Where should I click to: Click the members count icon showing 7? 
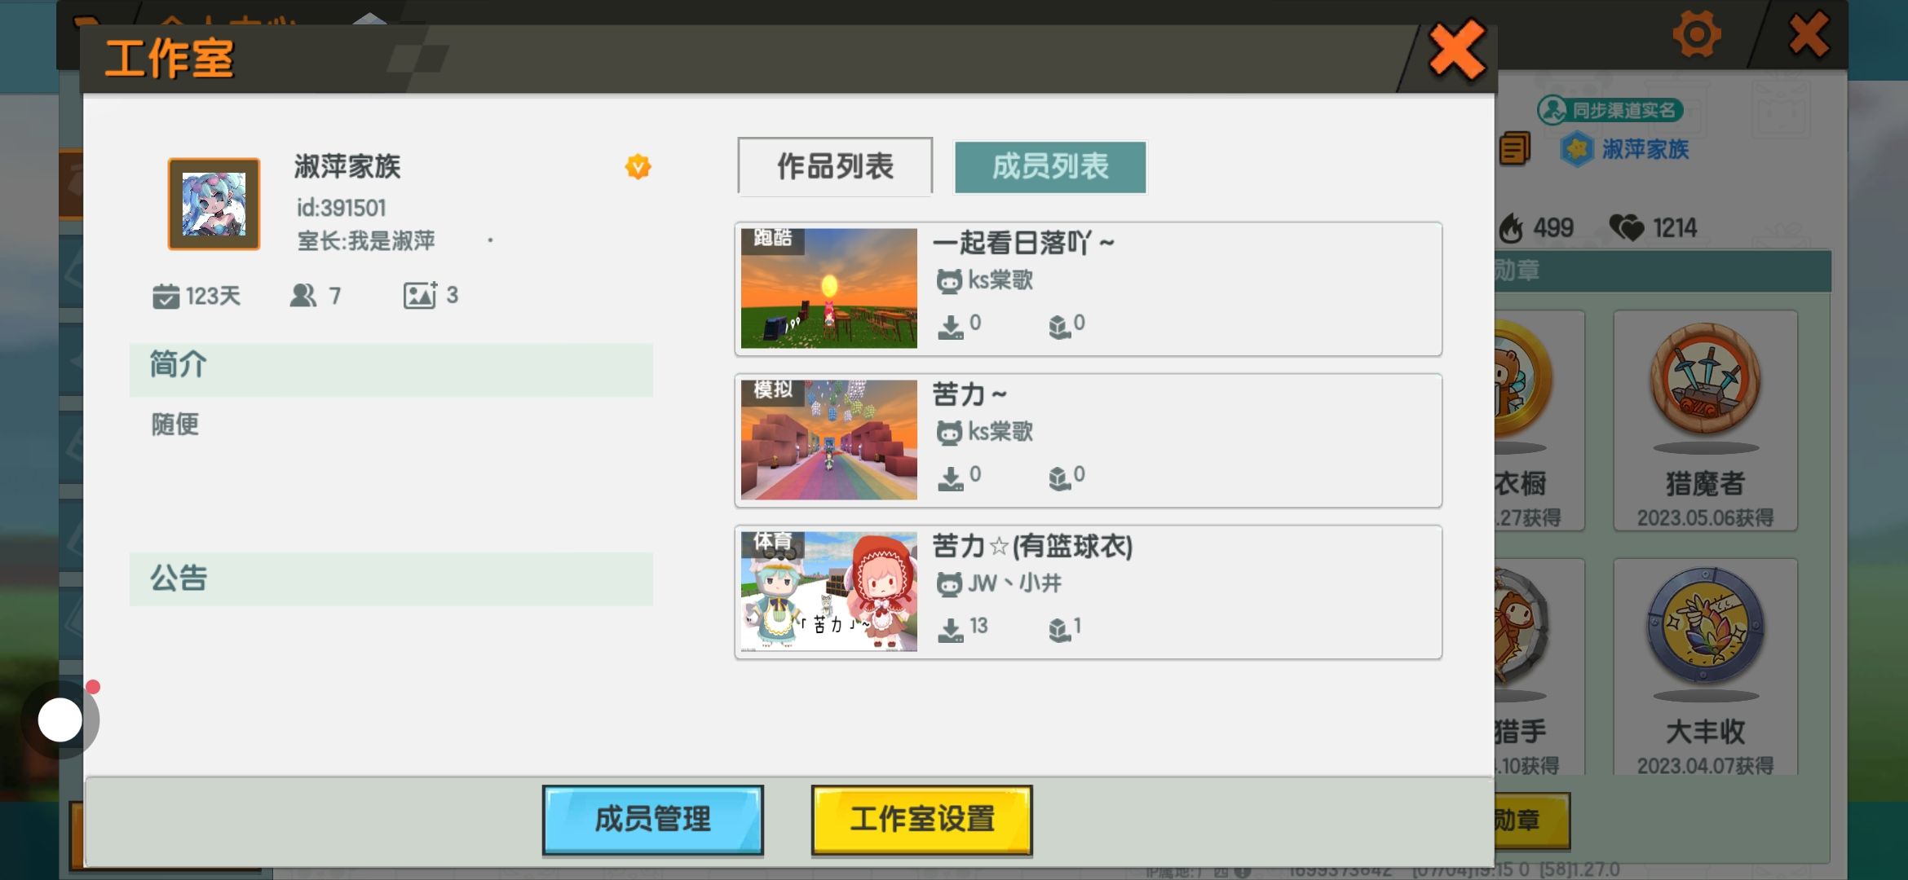(303, 295)
